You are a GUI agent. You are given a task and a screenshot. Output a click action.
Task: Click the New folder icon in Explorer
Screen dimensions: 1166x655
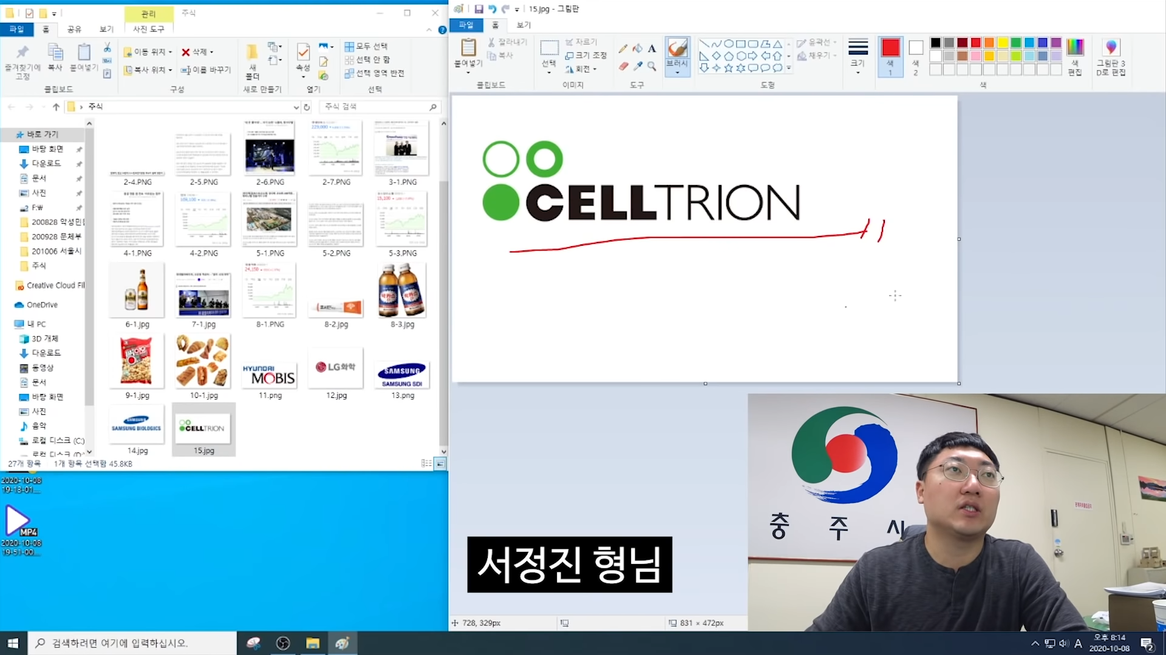click(x=252, y=52)
